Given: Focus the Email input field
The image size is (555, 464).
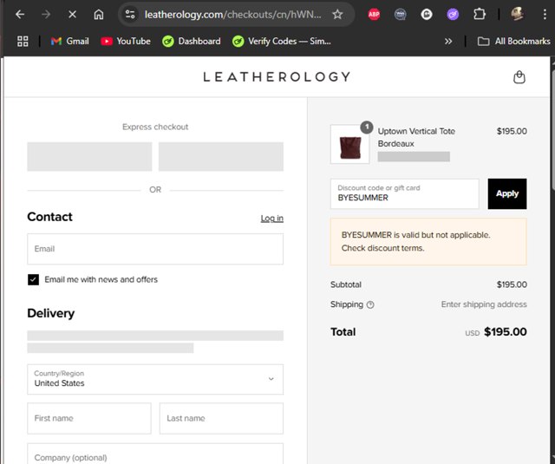Looking at the screenshot, I should (155, 249).
